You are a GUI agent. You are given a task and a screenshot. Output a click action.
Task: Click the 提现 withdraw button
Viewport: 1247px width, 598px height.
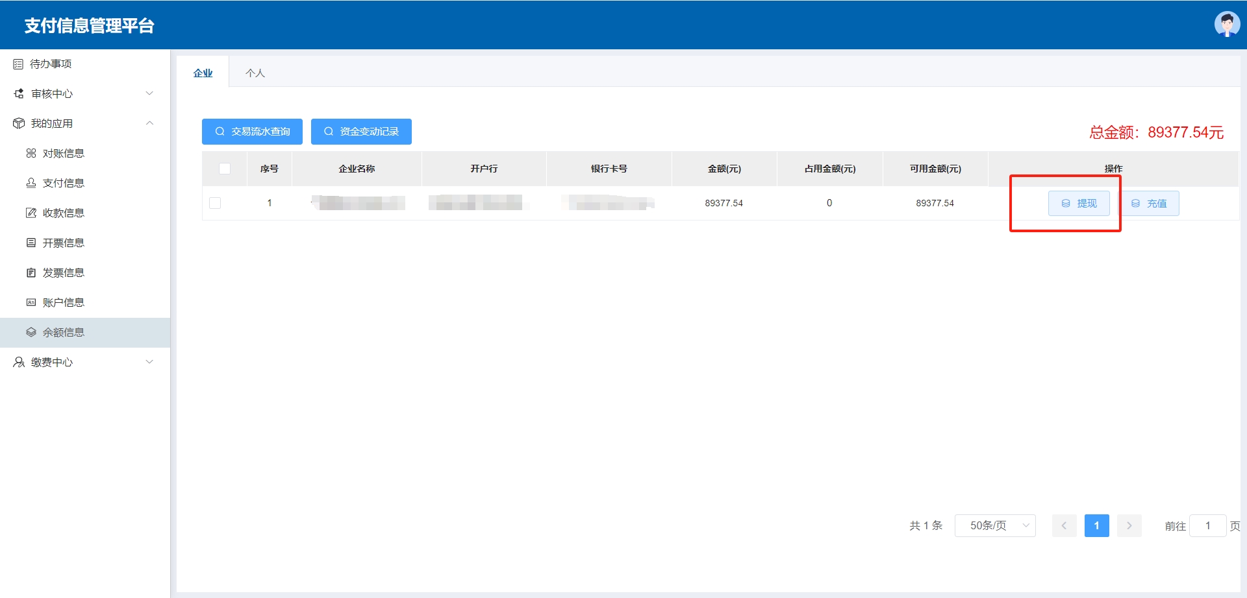(1079, 204)
